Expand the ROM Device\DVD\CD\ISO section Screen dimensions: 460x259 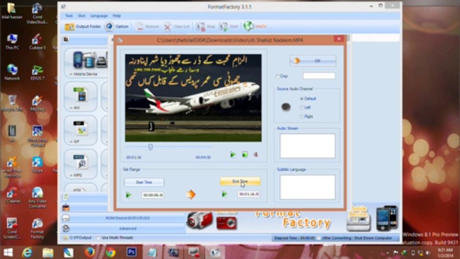pos(124,218)
